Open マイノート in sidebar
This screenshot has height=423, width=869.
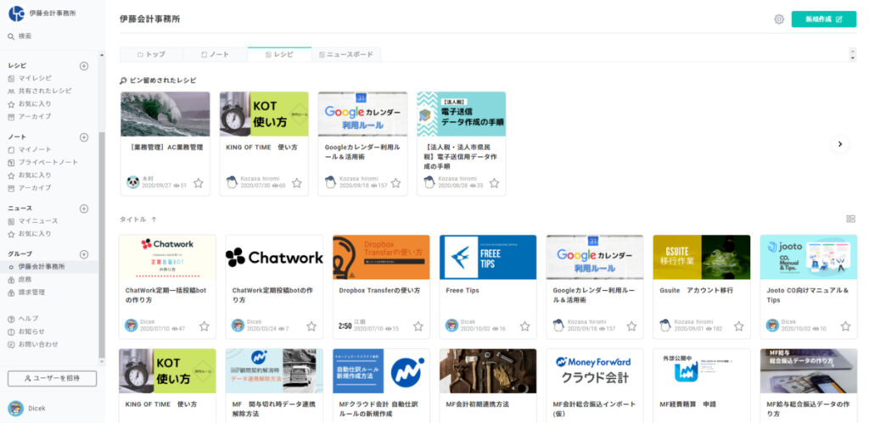coord(30,149)
